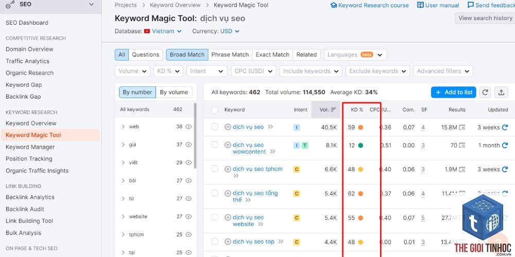This screenshot has height=257, width=515.
Task: Open Keyword Overview in the sidebar
Action: click(31, 123)
